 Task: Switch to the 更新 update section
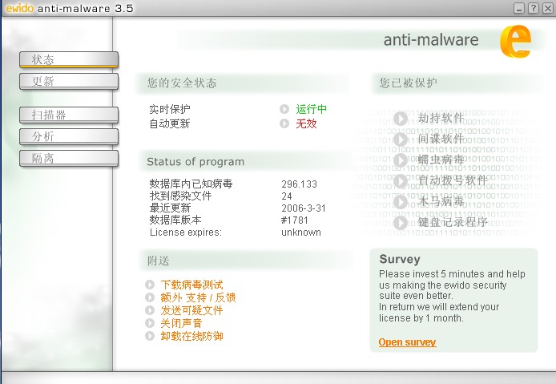(x=69, y=81)
